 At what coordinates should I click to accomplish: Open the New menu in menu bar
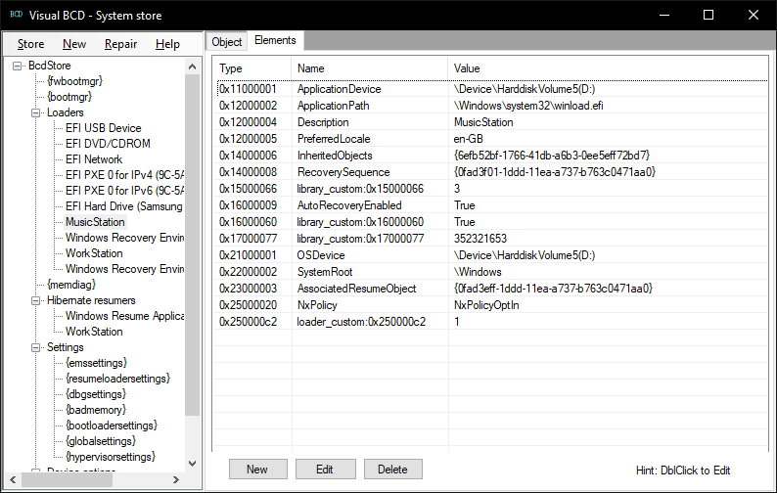point(74,44)
